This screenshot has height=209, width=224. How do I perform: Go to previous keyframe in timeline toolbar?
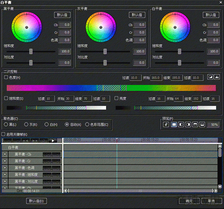pyautogui.click(x=25, y=140)
